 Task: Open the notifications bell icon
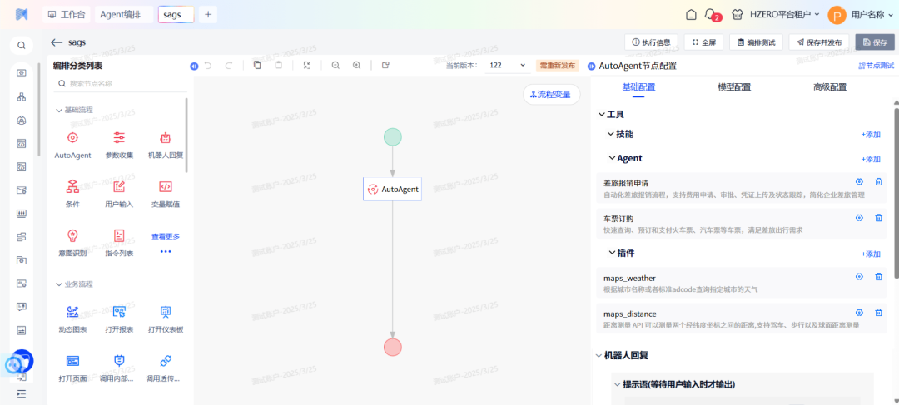click(711, 14)
